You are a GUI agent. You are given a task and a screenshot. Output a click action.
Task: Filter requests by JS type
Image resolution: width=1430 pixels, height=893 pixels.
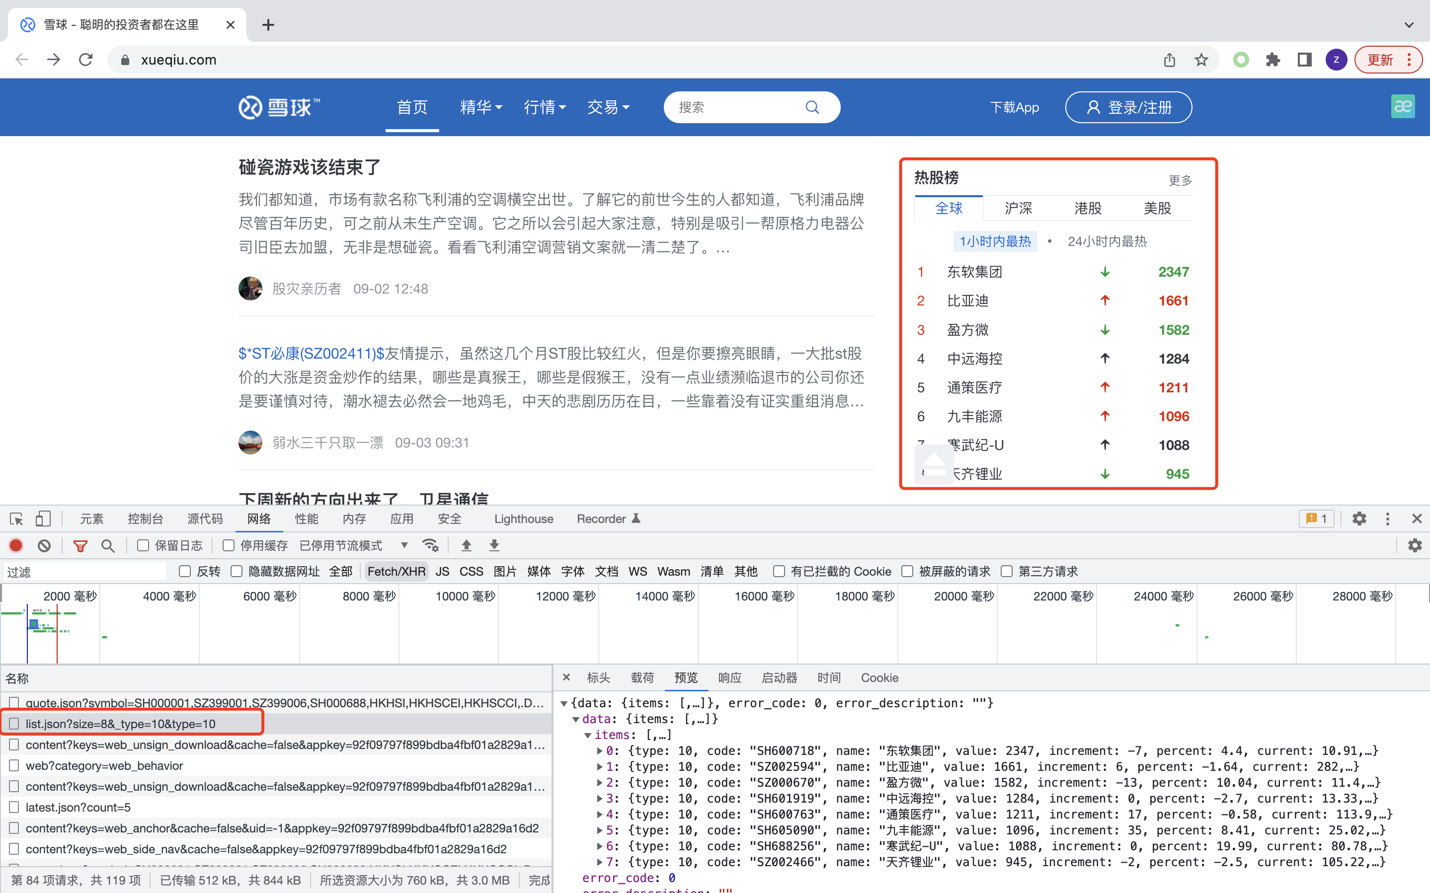point(442,571)
